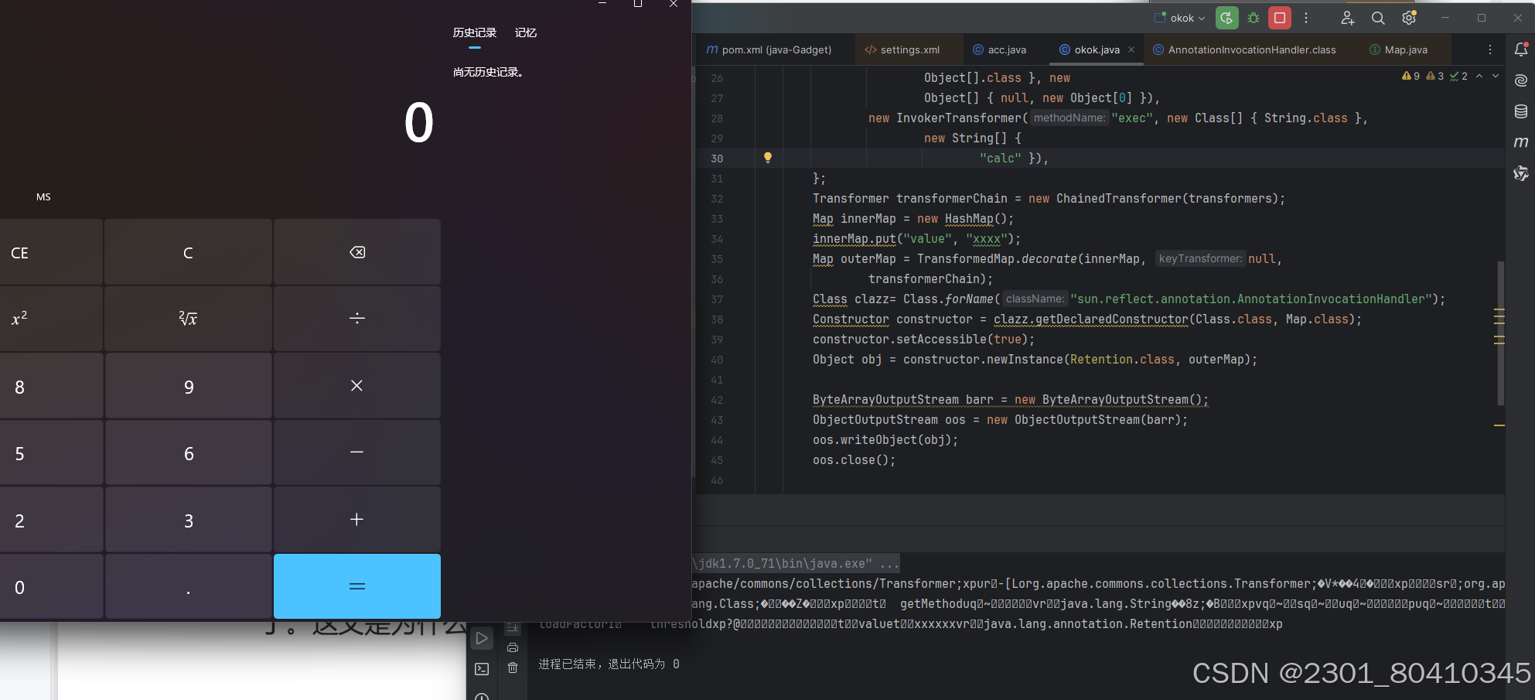Click calculator decimal point button
1535x700 pixels.
click(x=189, y=586)
